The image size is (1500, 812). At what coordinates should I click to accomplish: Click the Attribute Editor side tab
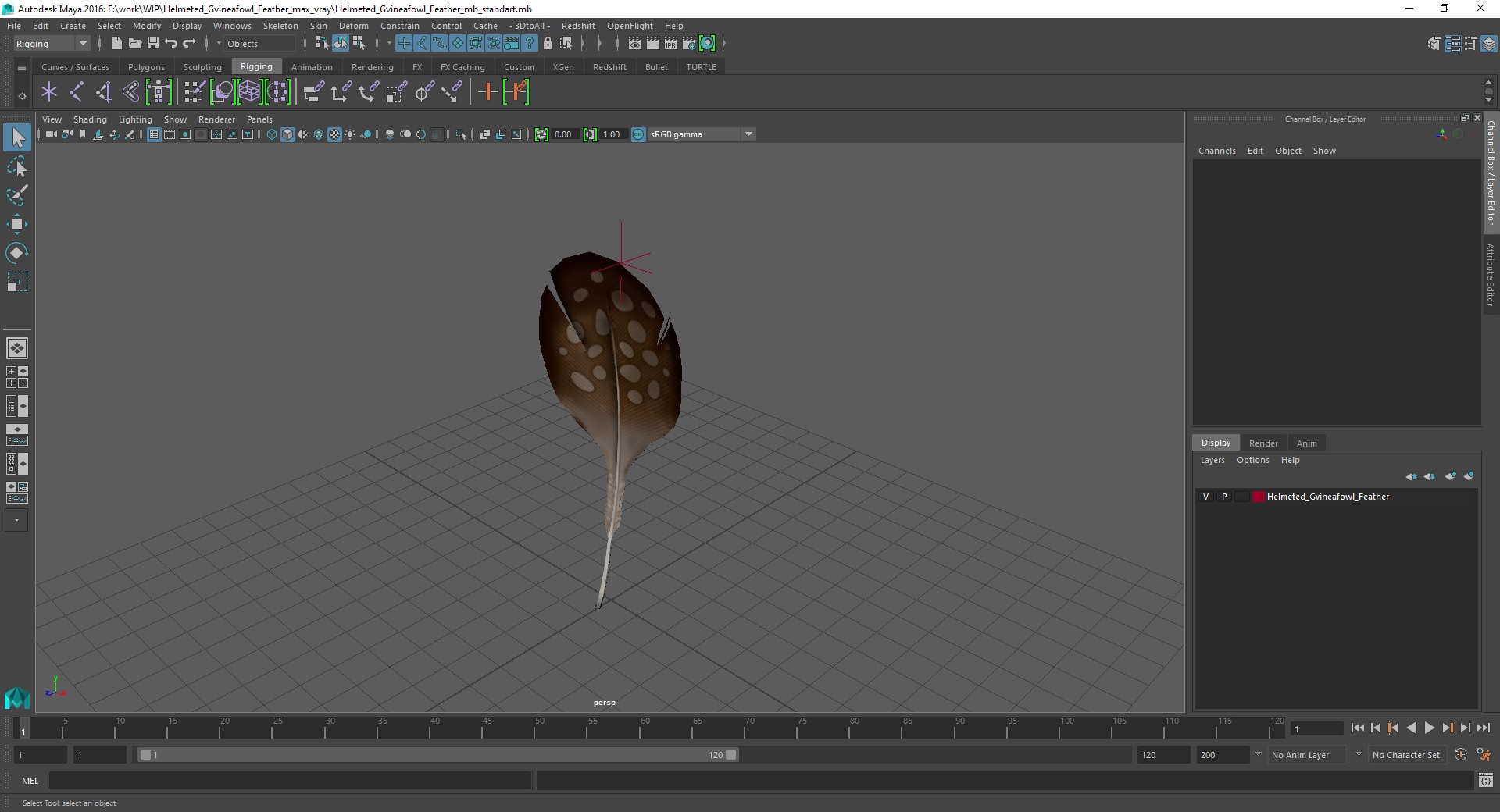point(1491,274)
